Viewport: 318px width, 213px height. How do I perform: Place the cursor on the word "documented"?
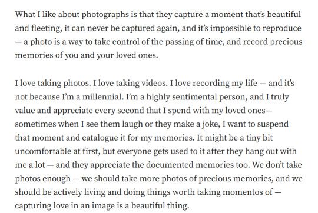170,165
